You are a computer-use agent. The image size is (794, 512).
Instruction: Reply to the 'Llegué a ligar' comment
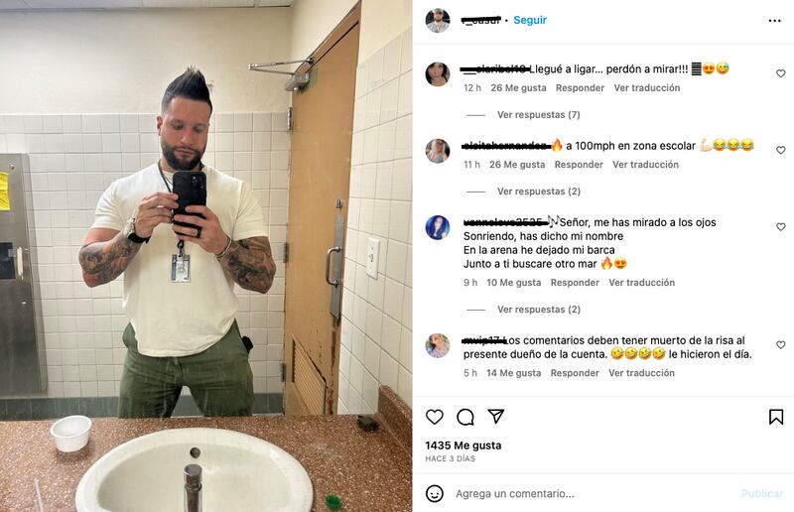580,88
